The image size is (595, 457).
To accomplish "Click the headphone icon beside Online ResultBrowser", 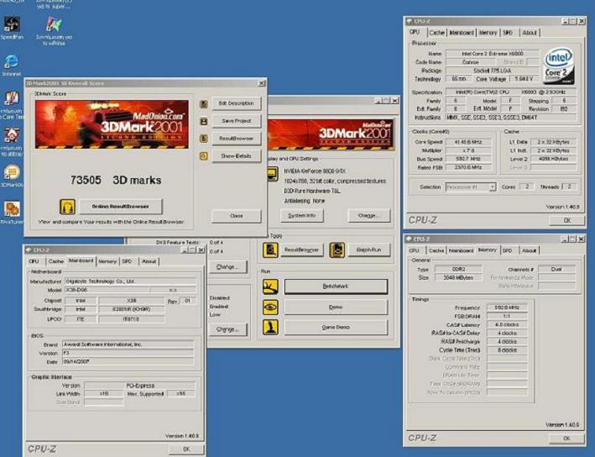I will [67, 207].
